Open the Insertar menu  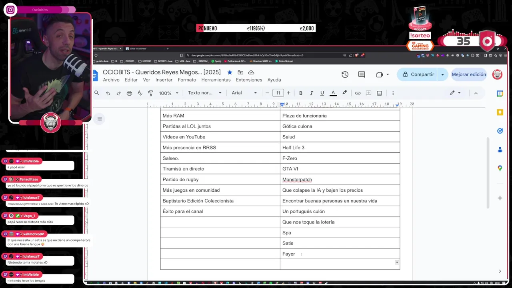[x=164, y=80]
